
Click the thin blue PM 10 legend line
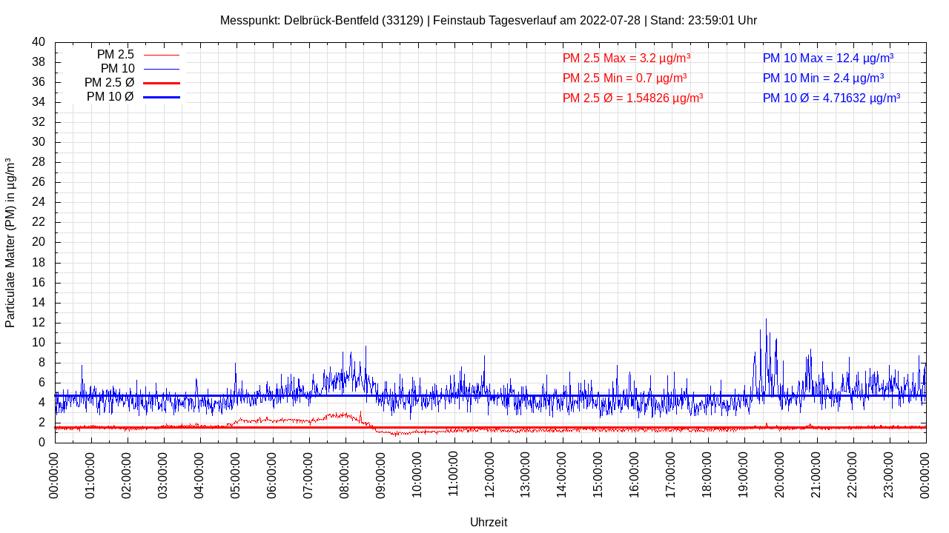[161, 69]
